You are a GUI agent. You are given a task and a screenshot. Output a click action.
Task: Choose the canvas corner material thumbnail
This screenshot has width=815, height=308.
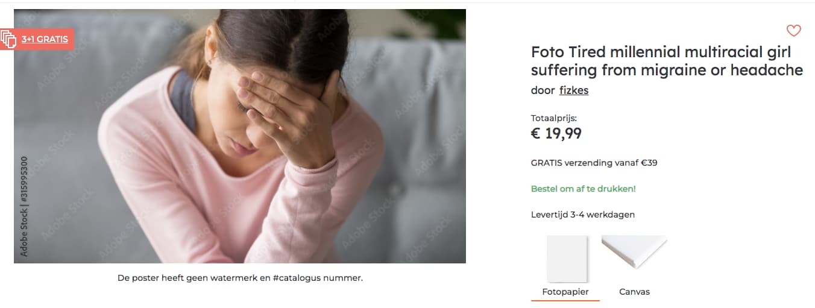[x=634, y=252]
